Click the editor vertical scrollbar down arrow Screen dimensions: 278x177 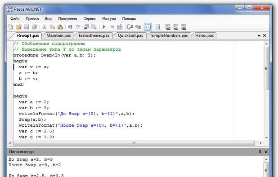(x=266, y=137)
